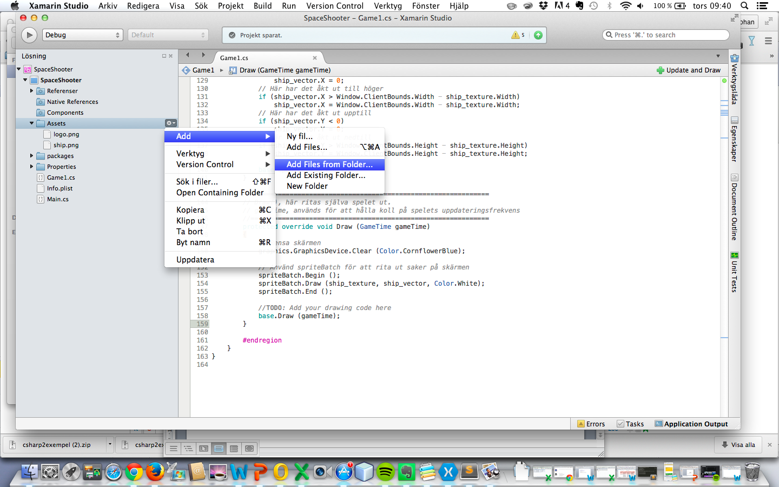Open the editor tab list dropdown arrow
The image size is (779, 487).
pyautogui.click(x=718, y=56)
